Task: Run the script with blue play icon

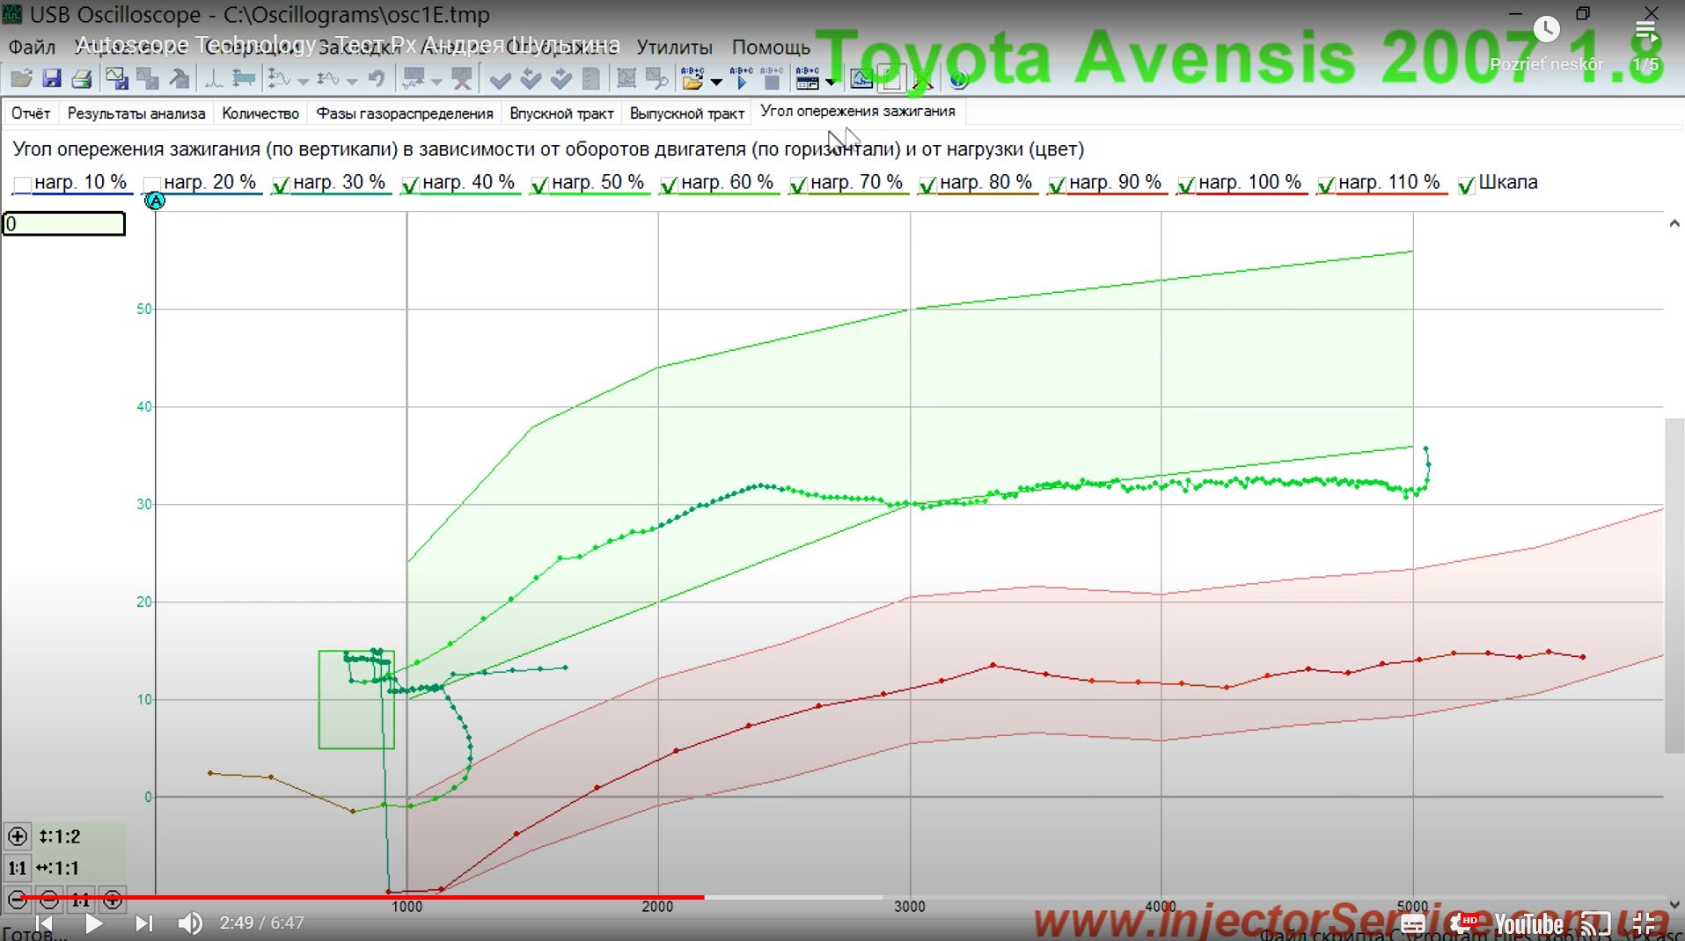Action: pyautogui.click(x=741, y=79)
